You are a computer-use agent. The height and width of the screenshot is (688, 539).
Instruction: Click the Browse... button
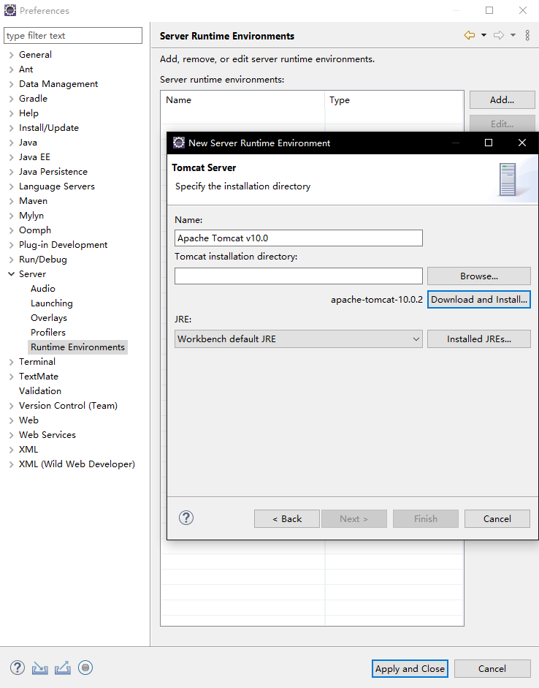(479, 276)
